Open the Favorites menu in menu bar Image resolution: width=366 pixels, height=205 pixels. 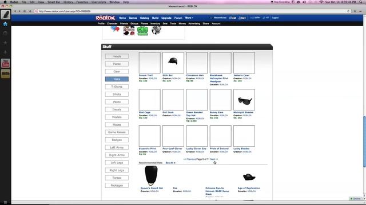[x=82, y=2]
